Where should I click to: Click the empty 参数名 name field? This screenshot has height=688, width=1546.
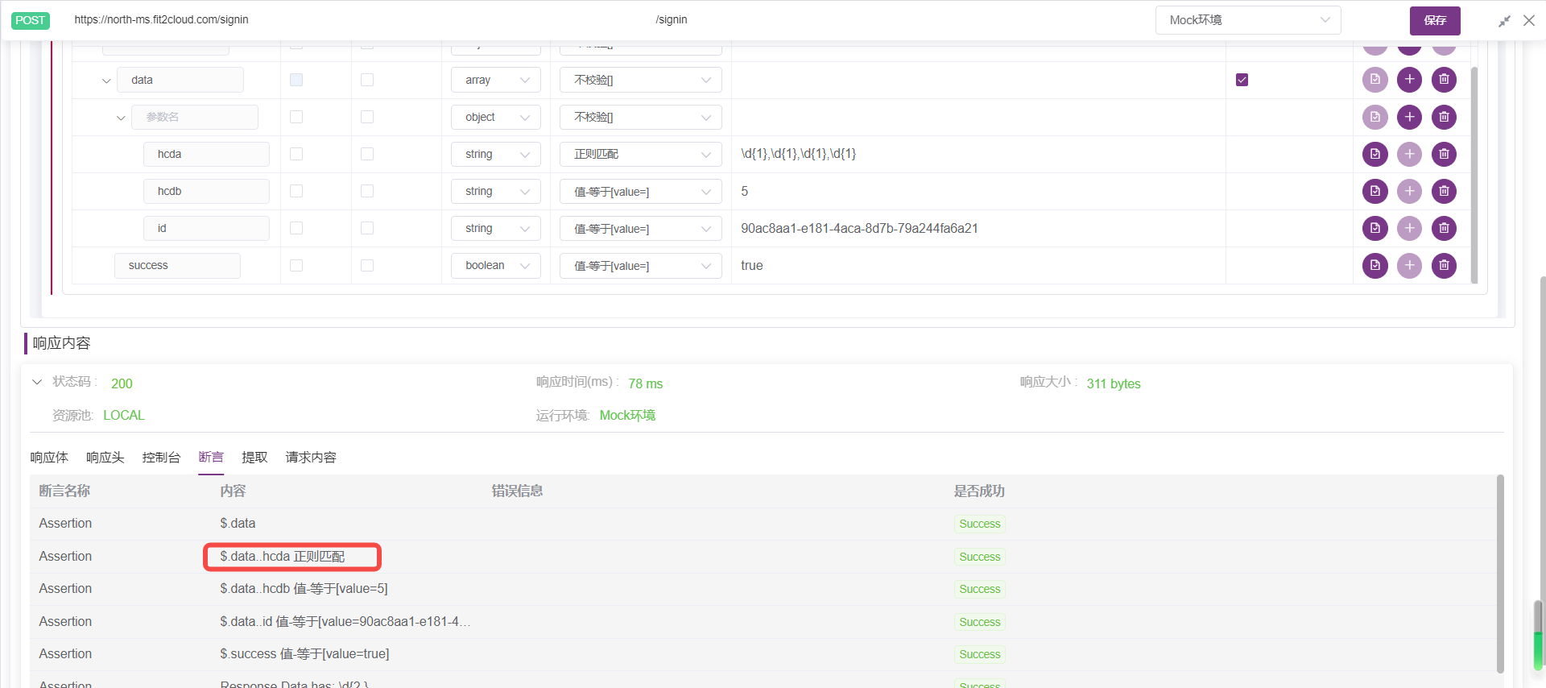(195, 117)
